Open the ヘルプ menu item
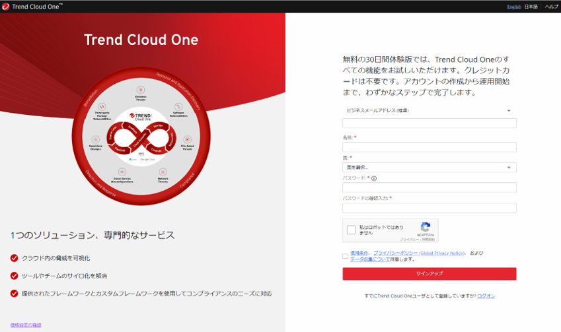Screen dimensions: 561x332 coord(551,7)
